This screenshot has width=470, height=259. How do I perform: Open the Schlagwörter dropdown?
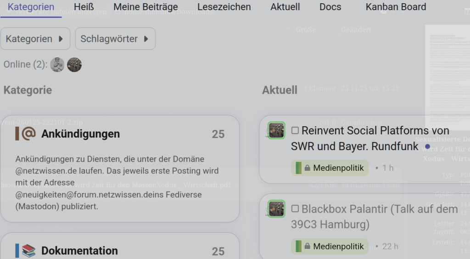tap(115, 39)
